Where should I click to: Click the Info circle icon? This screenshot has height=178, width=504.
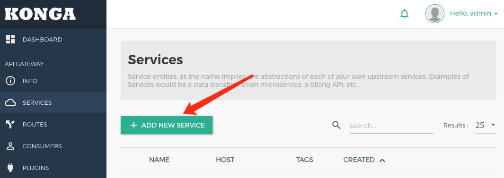click(x=10, y=81)
